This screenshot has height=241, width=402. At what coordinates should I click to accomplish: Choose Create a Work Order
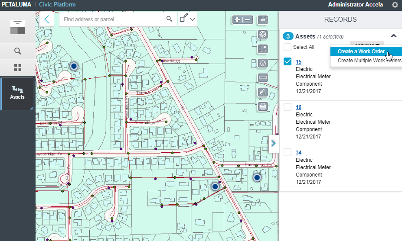point(361,51)
